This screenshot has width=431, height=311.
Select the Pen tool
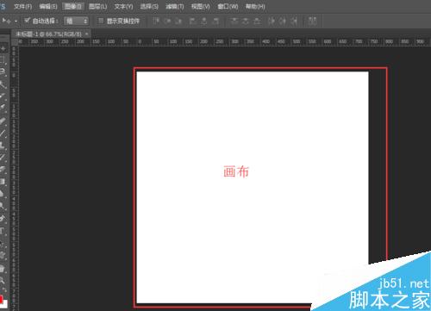(x=3, y=218)
